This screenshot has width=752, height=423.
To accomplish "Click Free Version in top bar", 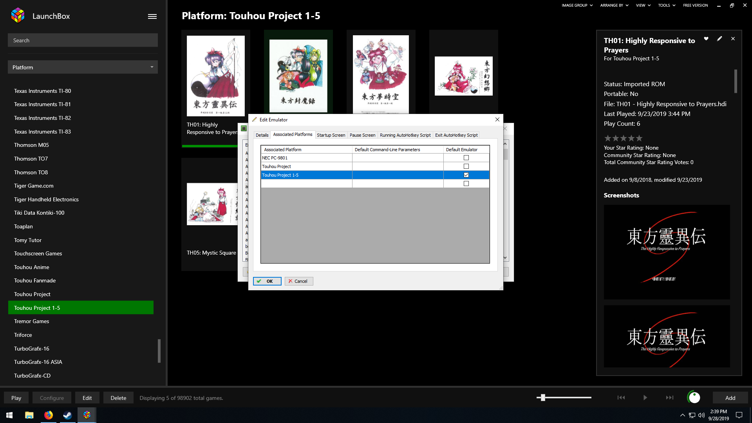I will point(696,5).
